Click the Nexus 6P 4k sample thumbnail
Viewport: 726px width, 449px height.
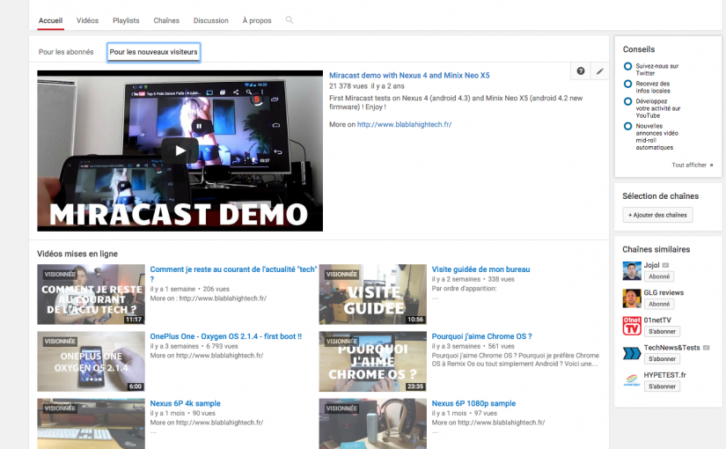tap(91, 423)
